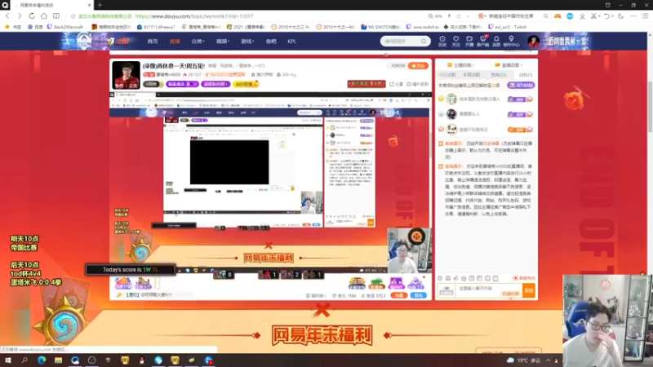Open the browser downloads arrow icon
653x367 pixels.
pos(582,15)
